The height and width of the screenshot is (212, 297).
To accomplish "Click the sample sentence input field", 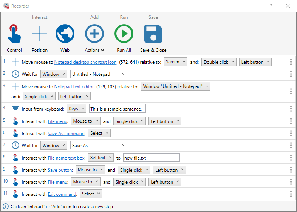I will (x=117, y=109).
